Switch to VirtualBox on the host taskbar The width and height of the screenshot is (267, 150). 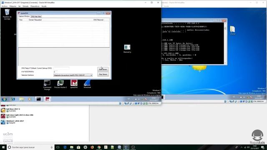tap(126, 147)
